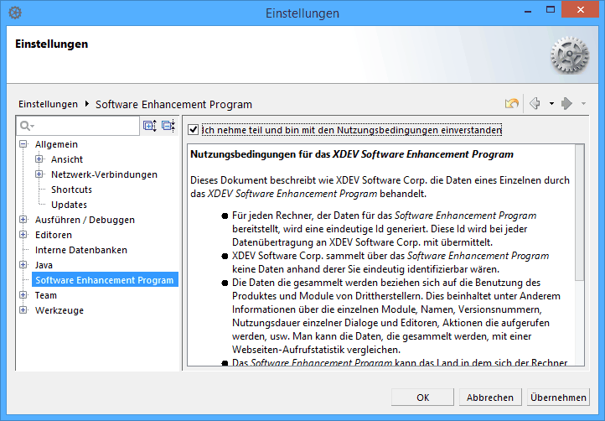Screen dimensions: 605x421
Task: Select the Team entry
Action: click(45, 294)
